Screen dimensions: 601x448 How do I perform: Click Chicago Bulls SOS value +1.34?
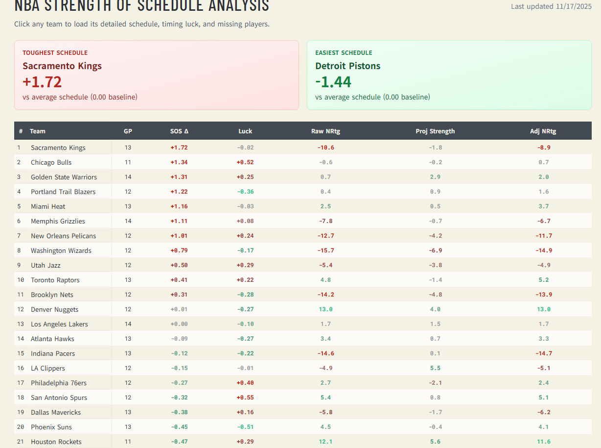coord(179,162)
